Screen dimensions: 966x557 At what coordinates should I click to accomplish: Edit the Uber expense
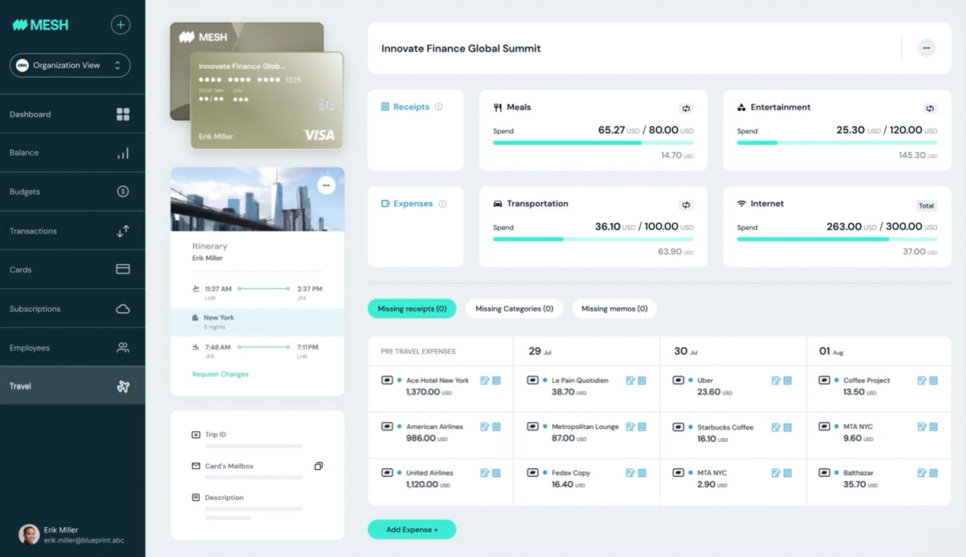(x=776, y=380)
